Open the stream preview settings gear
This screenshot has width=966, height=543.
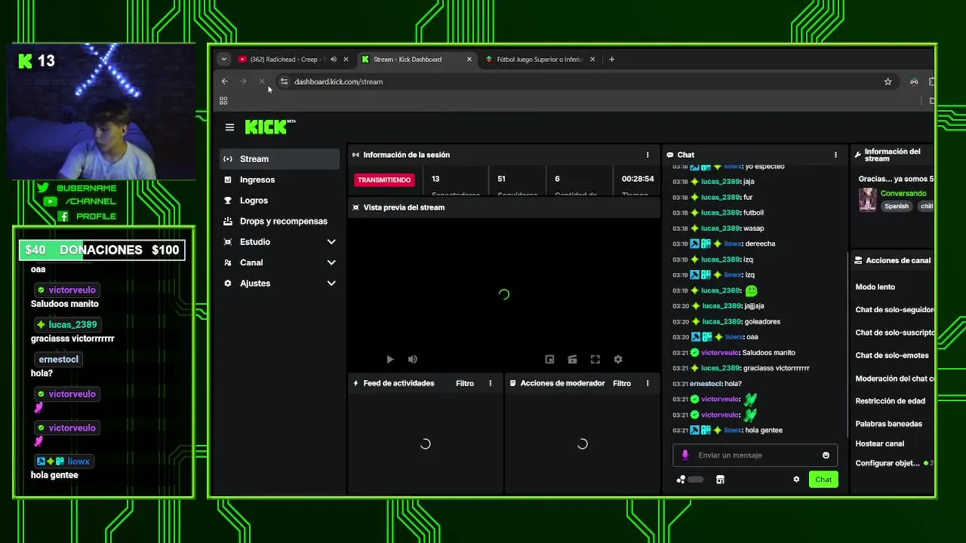click(618, 360)
